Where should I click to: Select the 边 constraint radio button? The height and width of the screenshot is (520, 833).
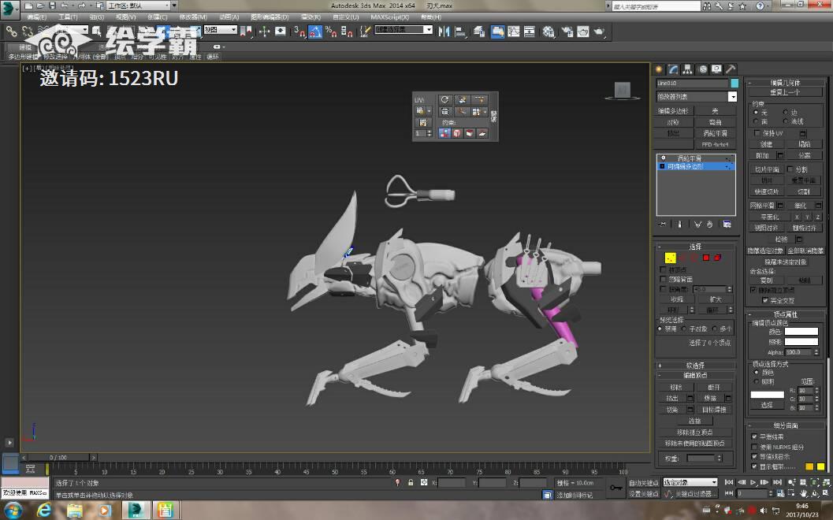point(786,112)
